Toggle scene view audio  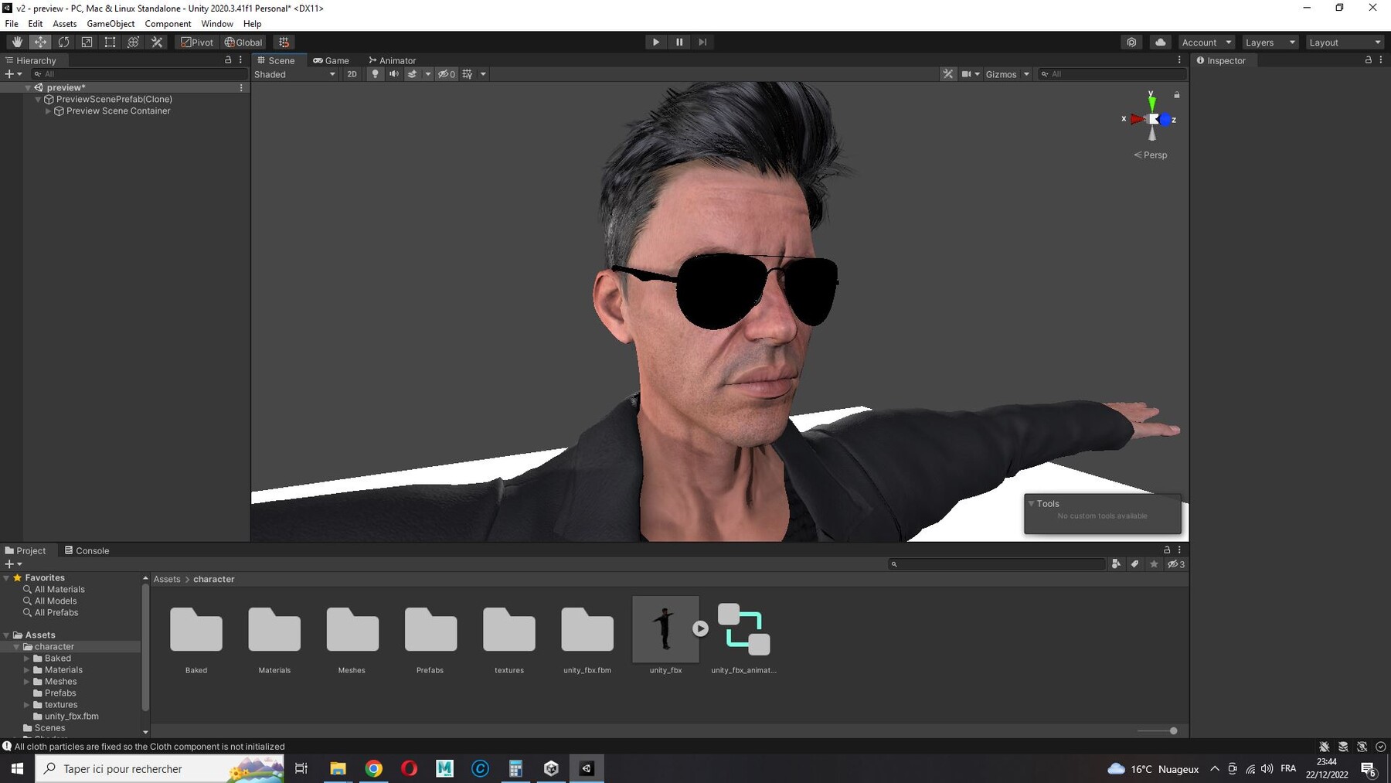[394, 73]
